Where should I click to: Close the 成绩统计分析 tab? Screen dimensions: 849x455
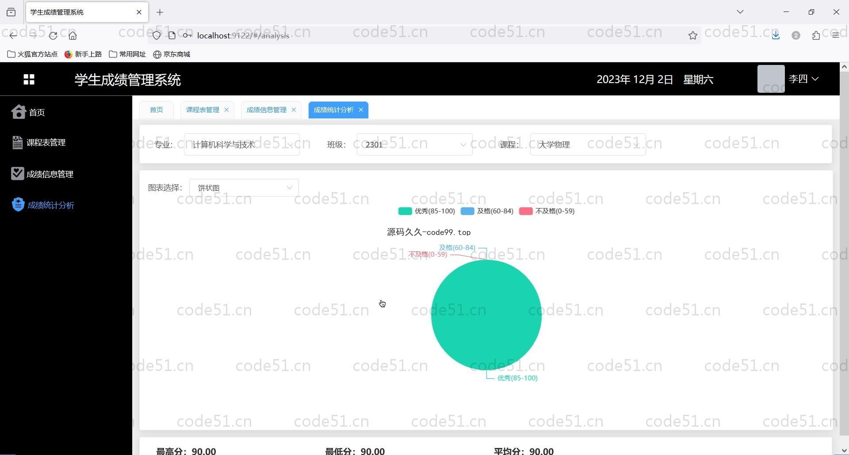point(361,110)
